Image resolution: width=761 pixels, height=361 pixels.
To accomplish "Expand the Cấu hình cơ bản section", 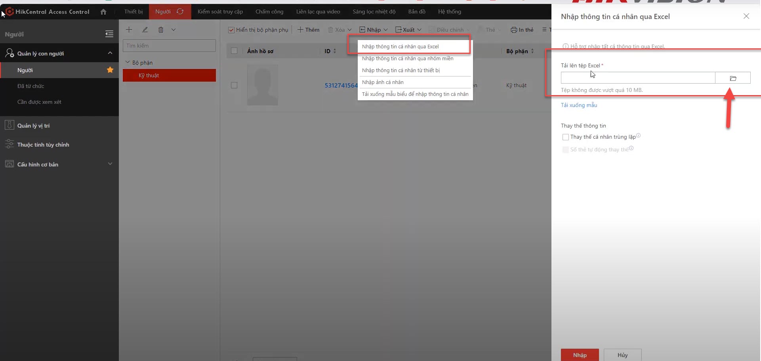I will [x=110, y=164].
